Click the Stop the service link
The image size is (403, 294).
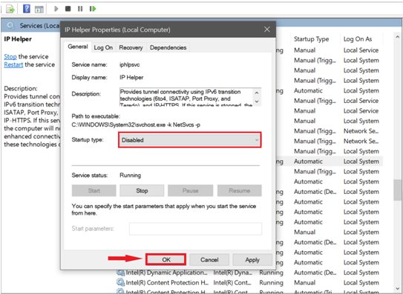click(x=10, y=56)
